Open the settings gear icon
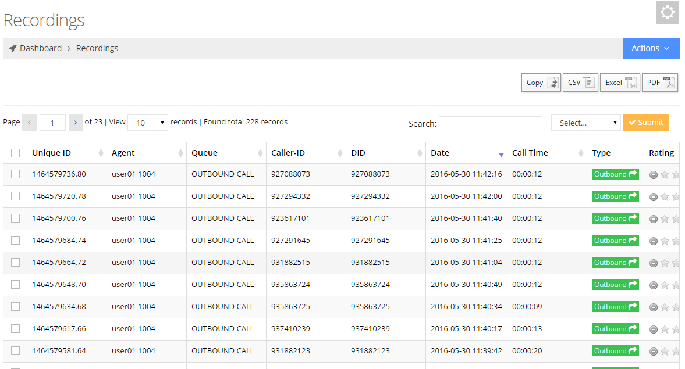685x369 pixels. point(667,12)
